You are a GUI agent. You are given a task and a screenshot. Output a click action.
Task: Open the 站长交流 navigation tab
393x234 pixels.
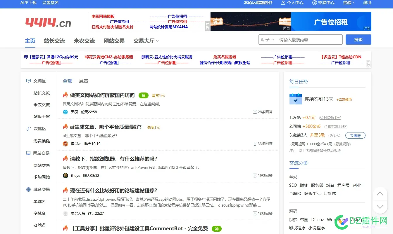click(x=54, y=41)
